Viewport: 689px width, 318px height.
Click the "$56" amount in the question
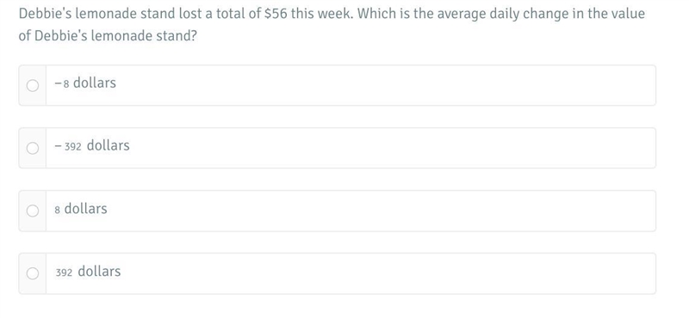pos(276,14)
